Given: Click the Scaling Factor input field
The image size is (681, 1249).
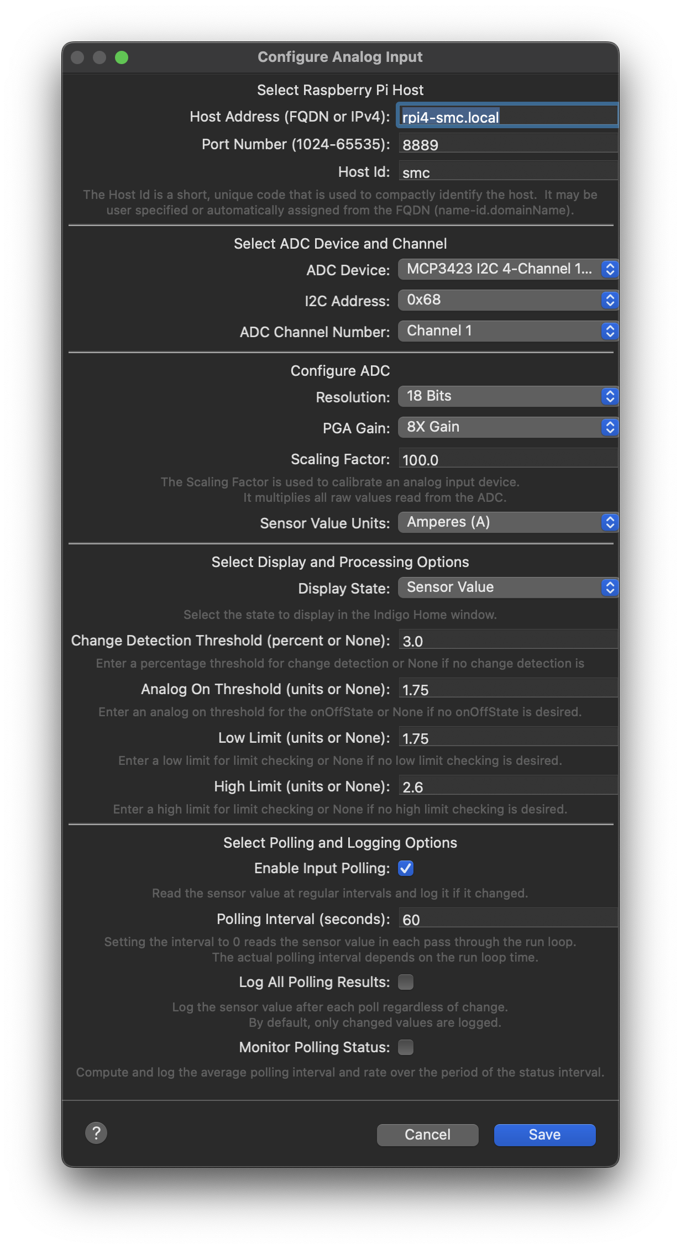Looking at the screenshot, I should (508, 459).
